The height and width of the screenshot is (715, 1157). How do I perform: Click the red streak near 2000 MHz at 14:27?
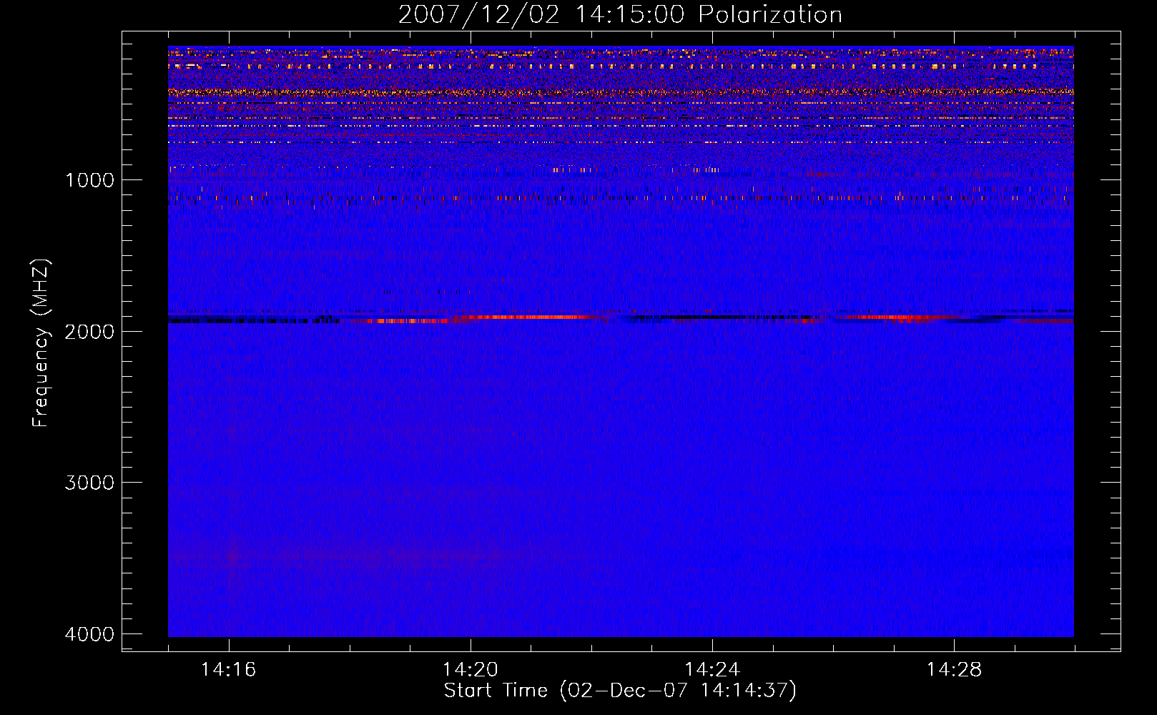[894, 317]
